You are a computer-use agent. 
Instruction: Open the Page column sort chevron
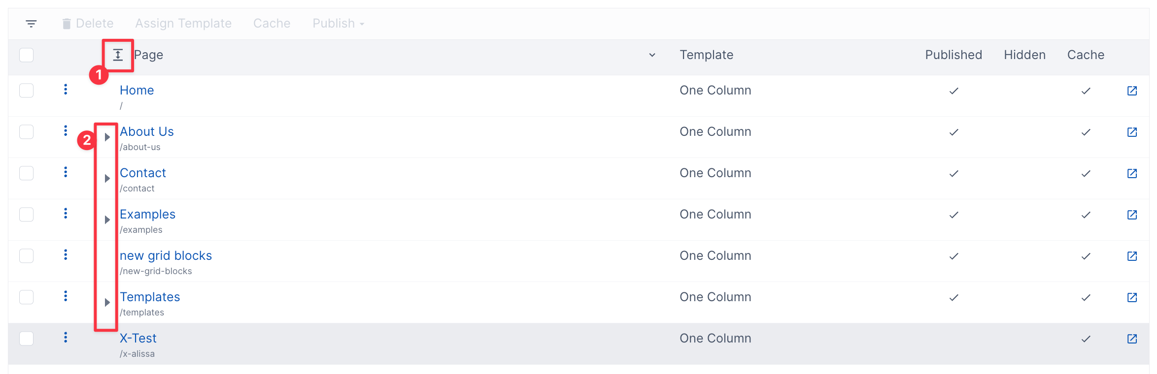pos(652,55)
